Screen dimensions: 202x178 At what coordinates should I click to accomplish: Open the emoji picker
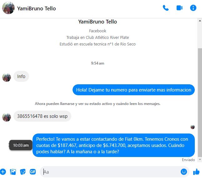(184, 172)
